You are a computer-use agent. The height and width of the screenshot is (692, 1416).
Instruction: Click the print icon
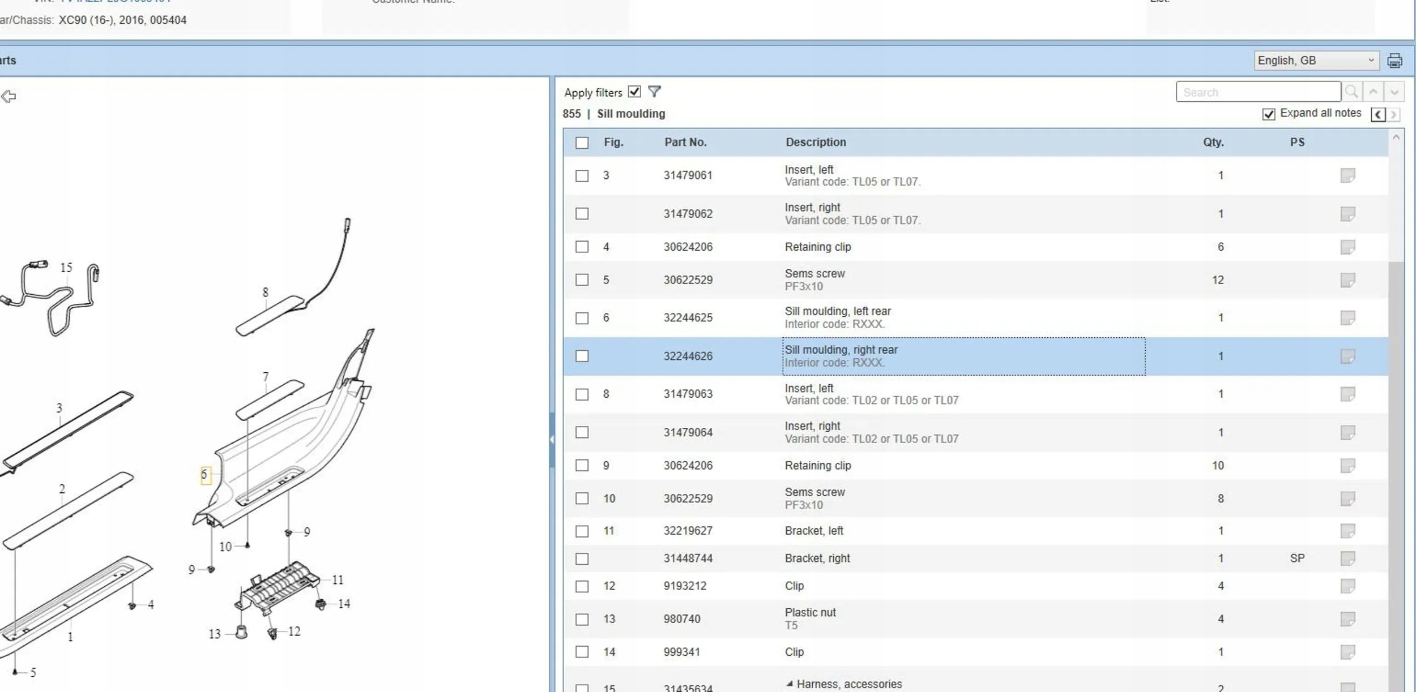pyautogui.click(x=1394, y=61)
